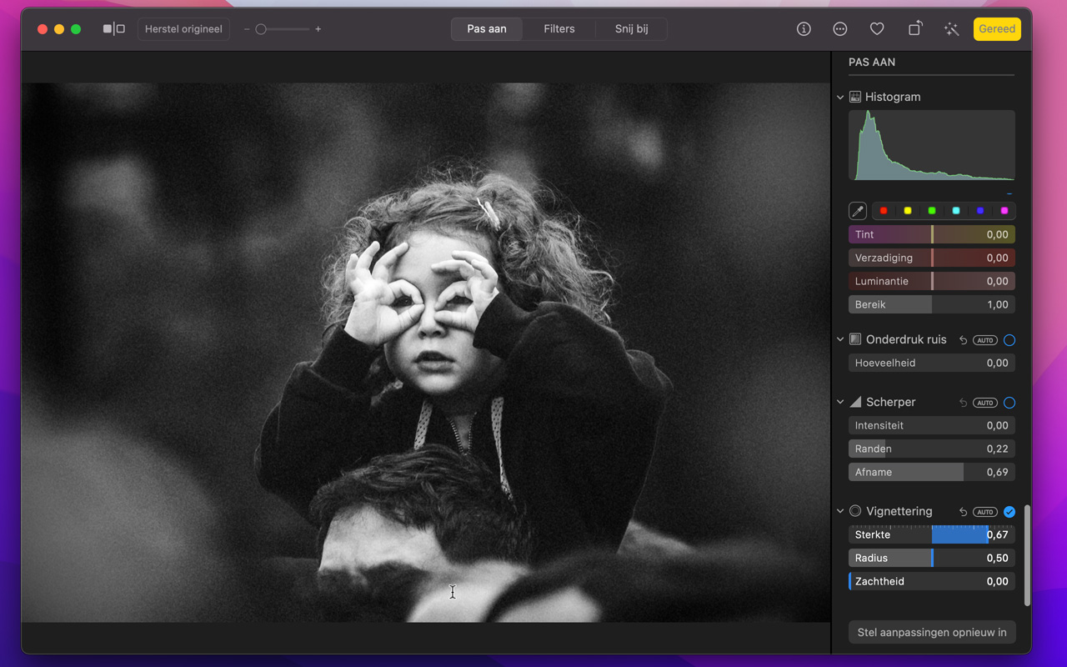Mark the photo as favorite with the heart
This screenshot has height=667, width=1067.
click(x=877, y=29)
